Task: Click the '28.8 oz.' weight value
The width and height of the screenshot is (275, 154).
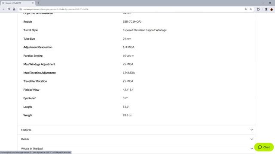Action: (128, 115)
